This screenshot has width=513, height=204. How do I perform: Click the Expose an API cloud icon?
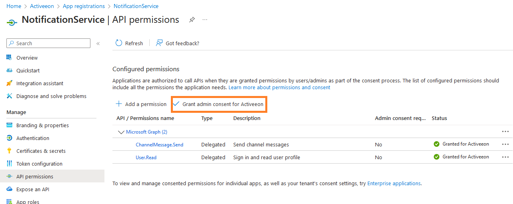coord(10,189)
